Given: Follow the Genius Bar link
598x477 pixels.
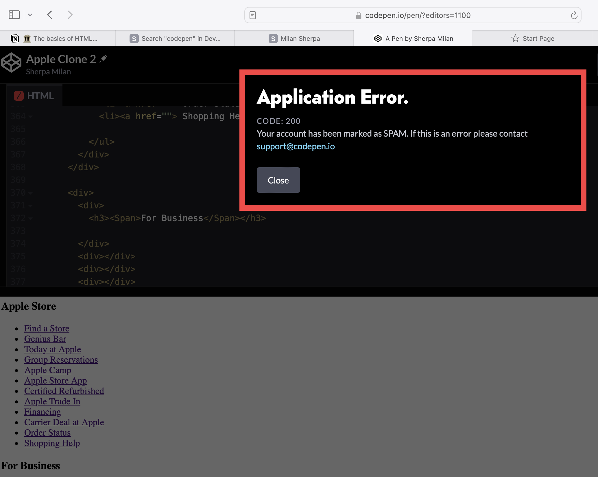Looking at the screenshot, I should [x=45, y=339].
